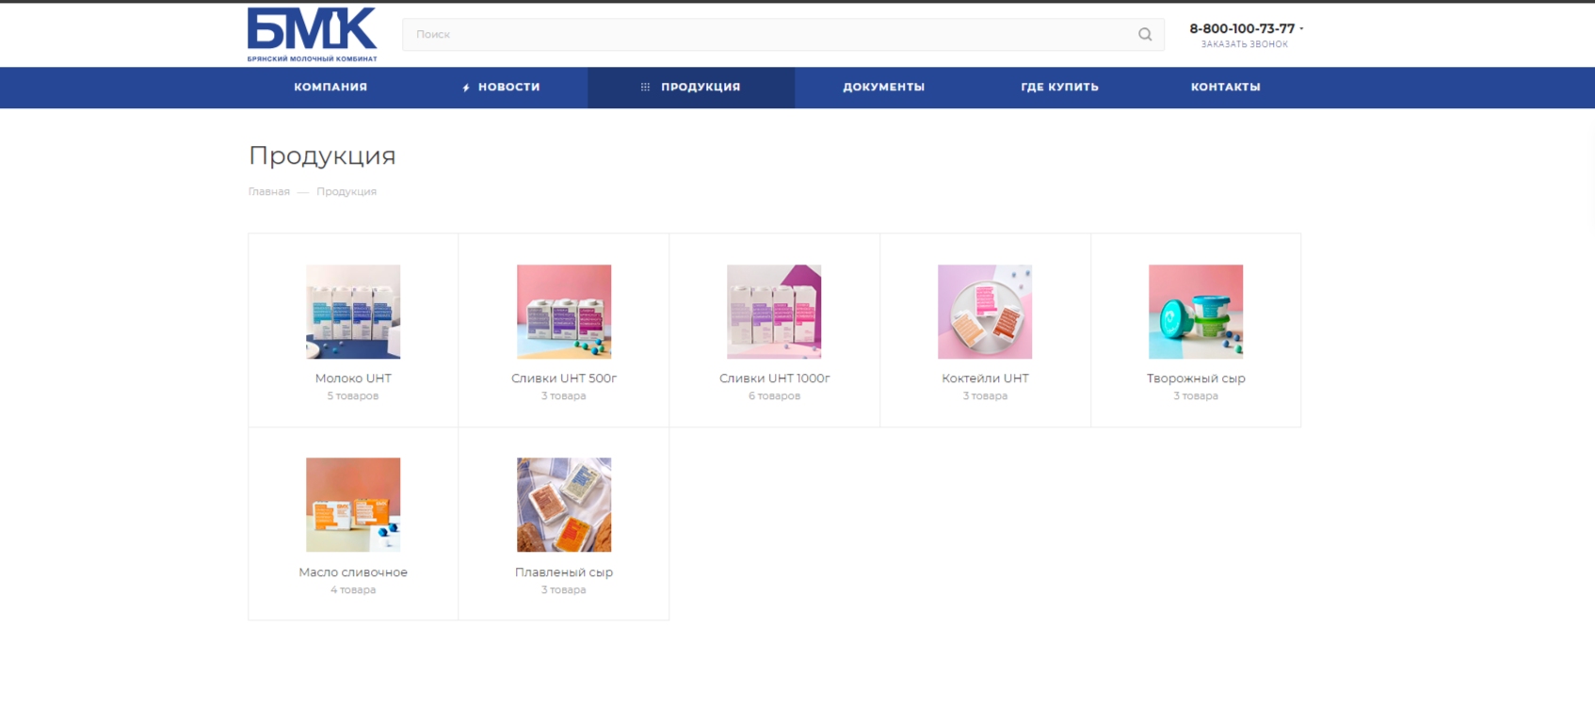Click the Главная breadcrumb link

pos(269,192)
